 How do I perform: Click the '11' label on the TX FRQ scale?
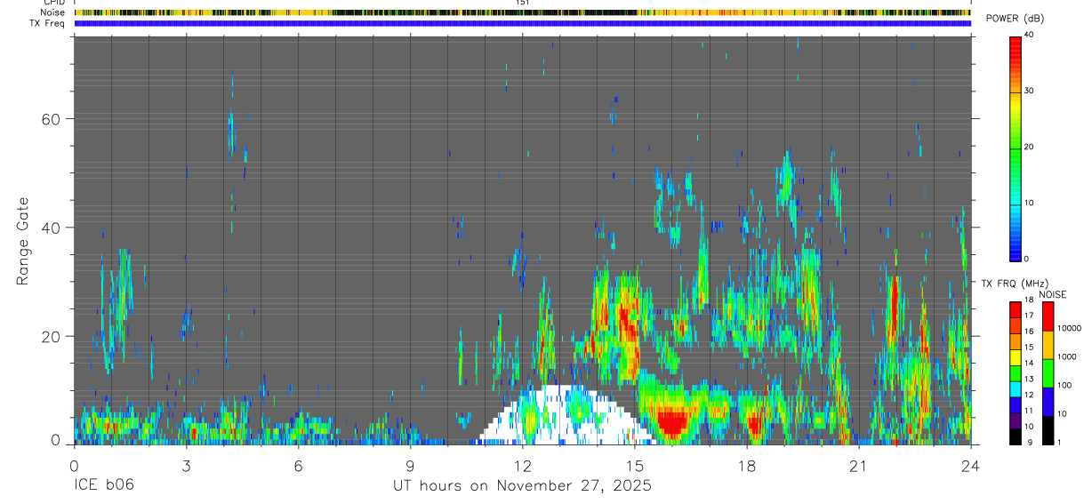[x=1028, y=411]
